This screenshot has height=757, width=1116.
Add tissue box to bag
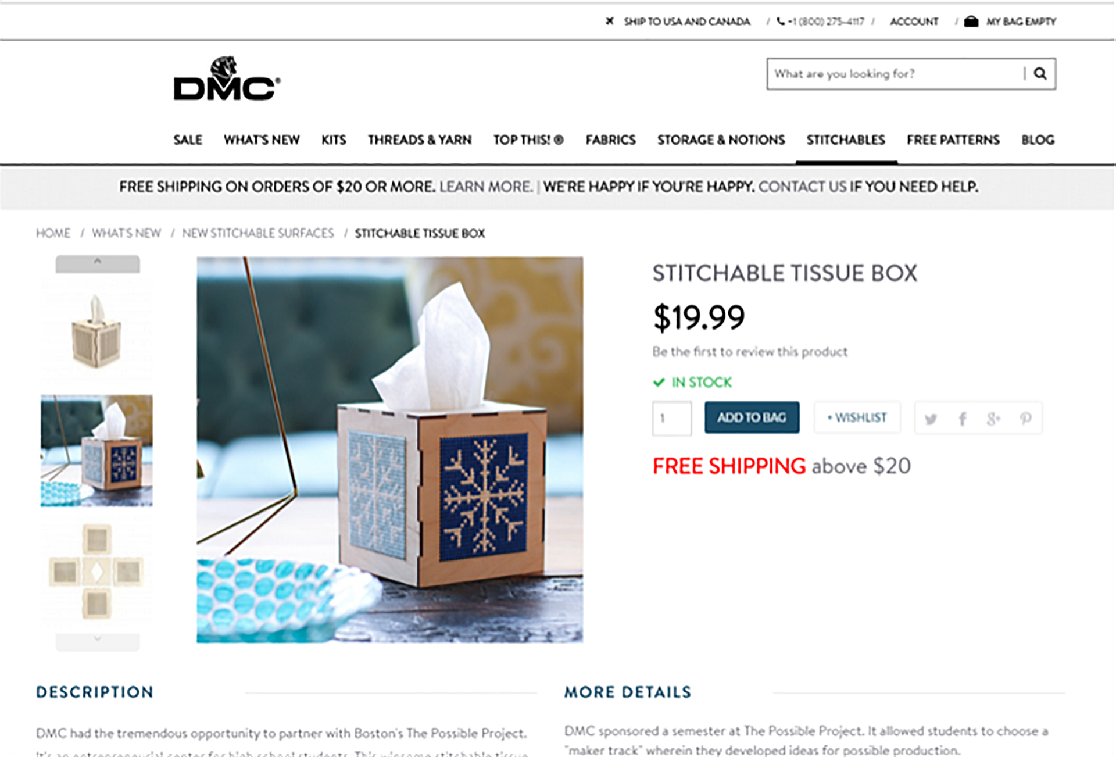752,417
